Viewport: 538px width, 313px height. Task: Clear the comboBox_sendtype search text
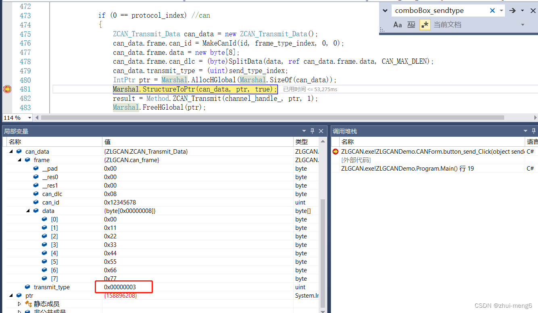point(492,10)
